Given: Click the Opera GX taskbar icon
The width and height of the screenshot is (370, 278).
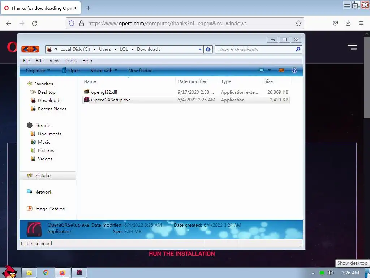Looking at the screenshot, I should pyautogui.click(x=79, y=273).
